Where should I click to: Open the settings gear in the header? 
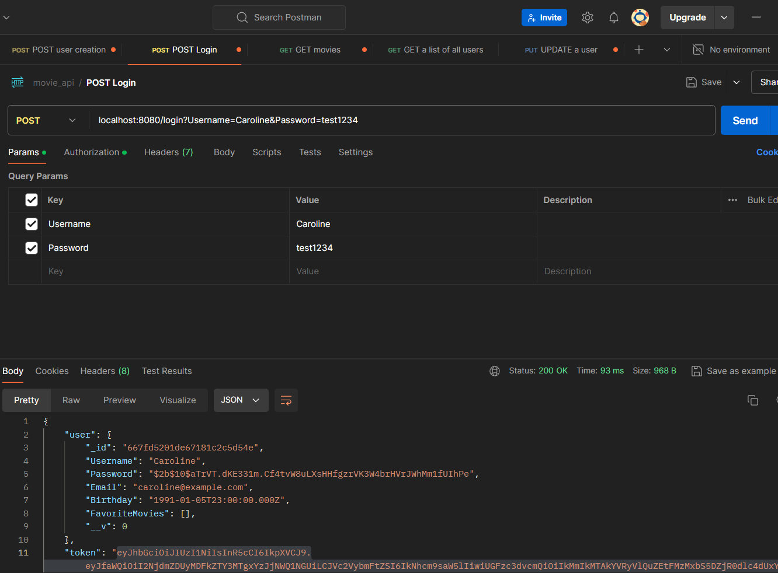point(588,18)
